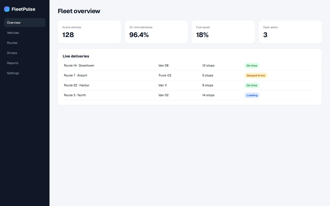Select the Route 3 · North row
The height and width of the screenshot is (206, 330).
(x=190, y=95)
